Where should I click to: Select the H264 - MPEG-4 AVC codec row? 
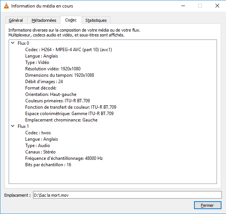[x=68, y=50]
